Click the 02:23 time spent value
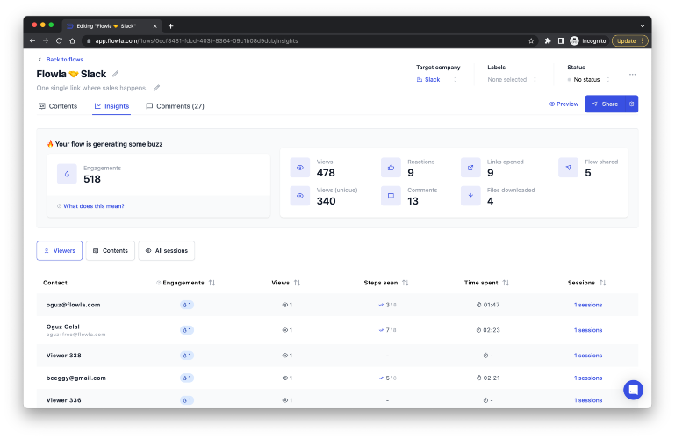 488,330
